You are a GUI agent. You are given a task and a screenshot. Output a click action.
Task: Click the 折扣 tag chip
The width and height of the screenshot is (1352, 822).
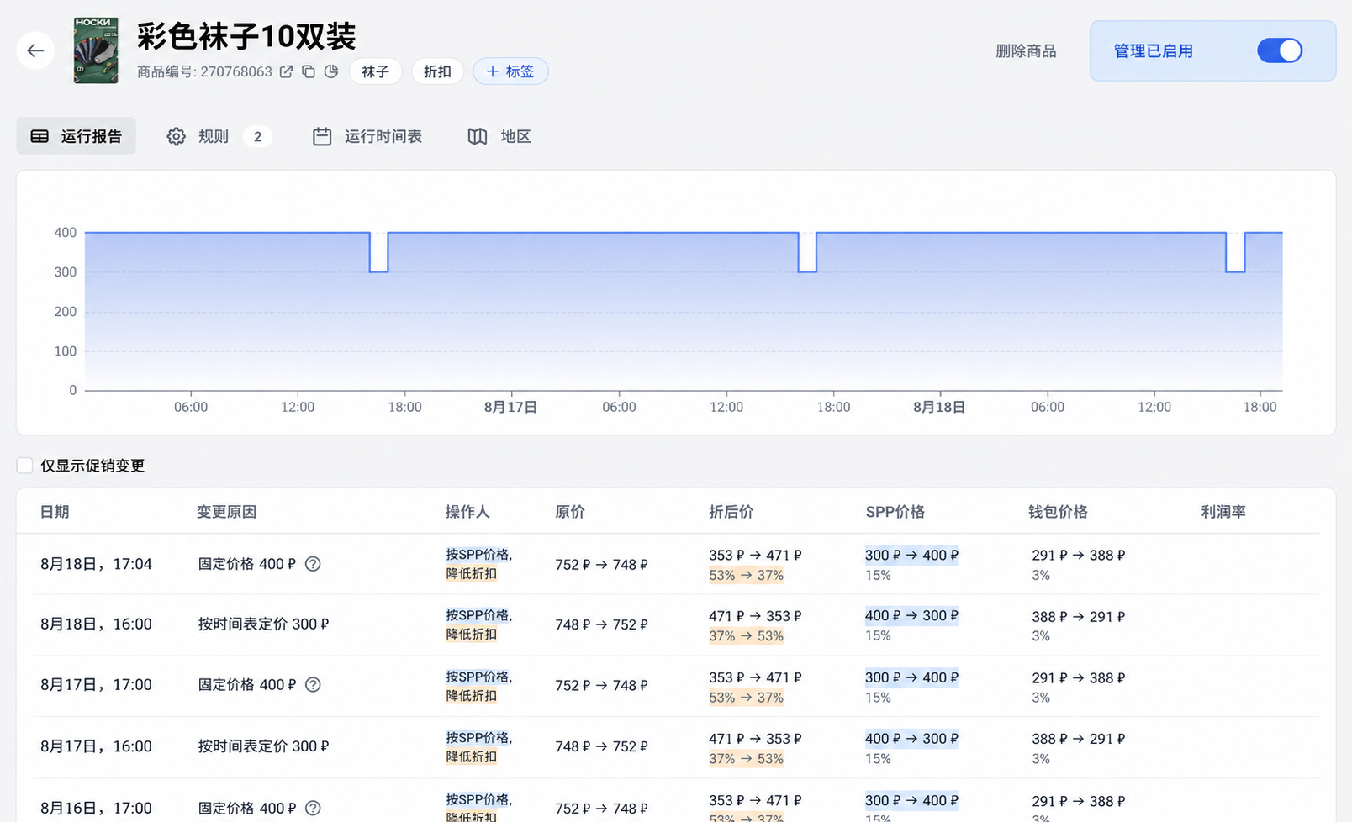[x=437, y=71]
